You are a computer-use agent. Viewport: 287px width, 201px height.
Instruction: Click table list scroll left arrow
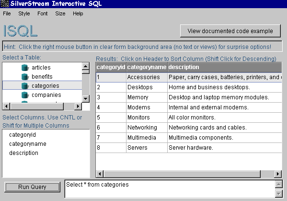(x=6, y=106)
